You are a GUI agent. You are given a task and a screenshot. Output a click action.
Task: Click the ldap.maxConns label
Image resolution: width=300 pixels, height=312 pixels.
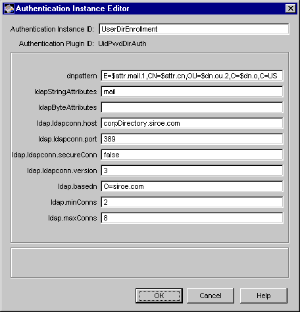tap(72, 218)
